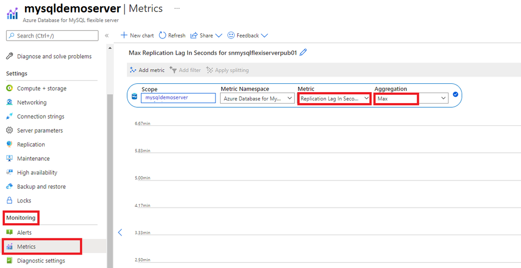Click the Backup and restore cloud icon
Screen dimensions: 521x268
[x=9, y=186]
